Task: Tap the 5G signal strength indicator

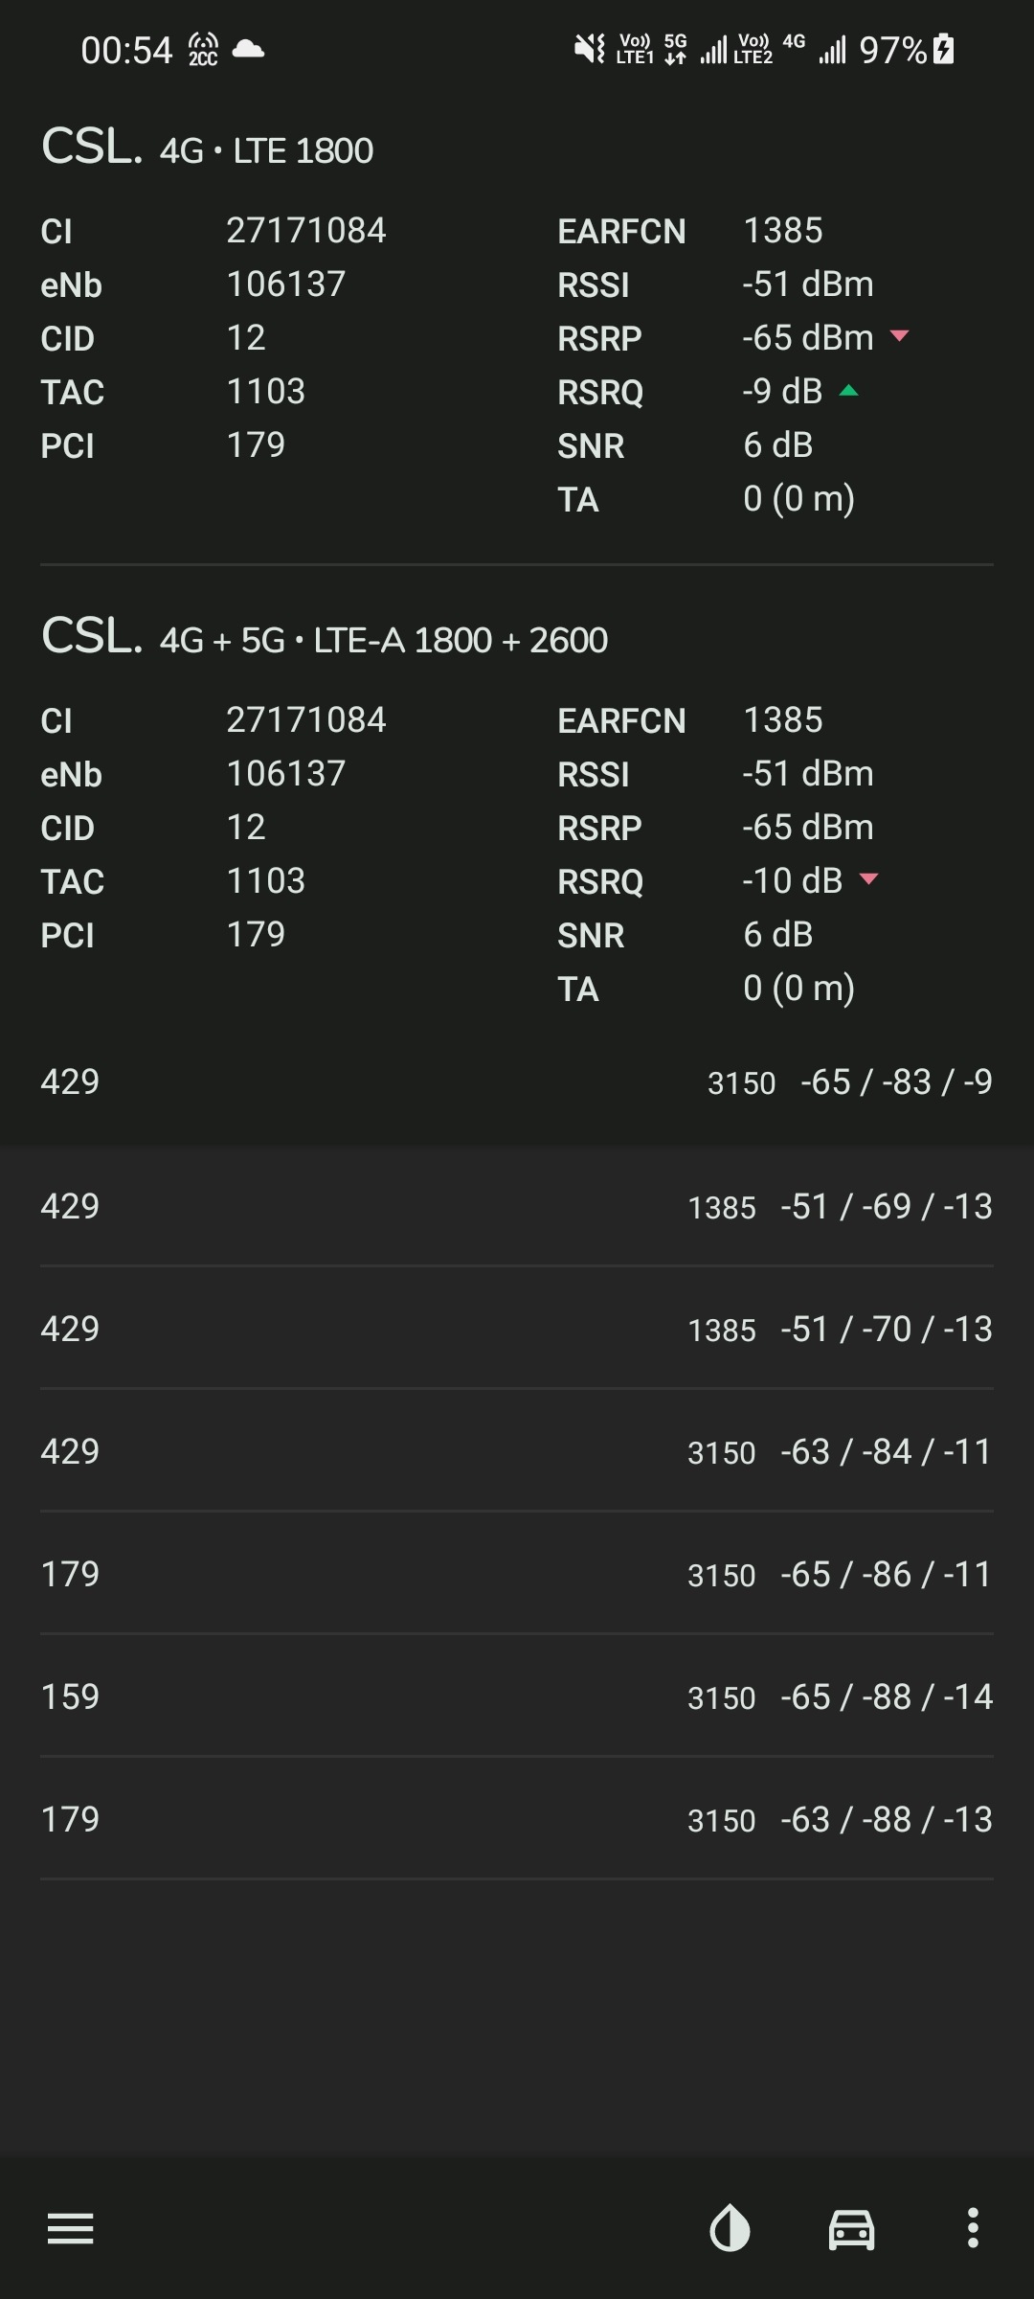Action: pyautogui.click(x=714, y=49)
